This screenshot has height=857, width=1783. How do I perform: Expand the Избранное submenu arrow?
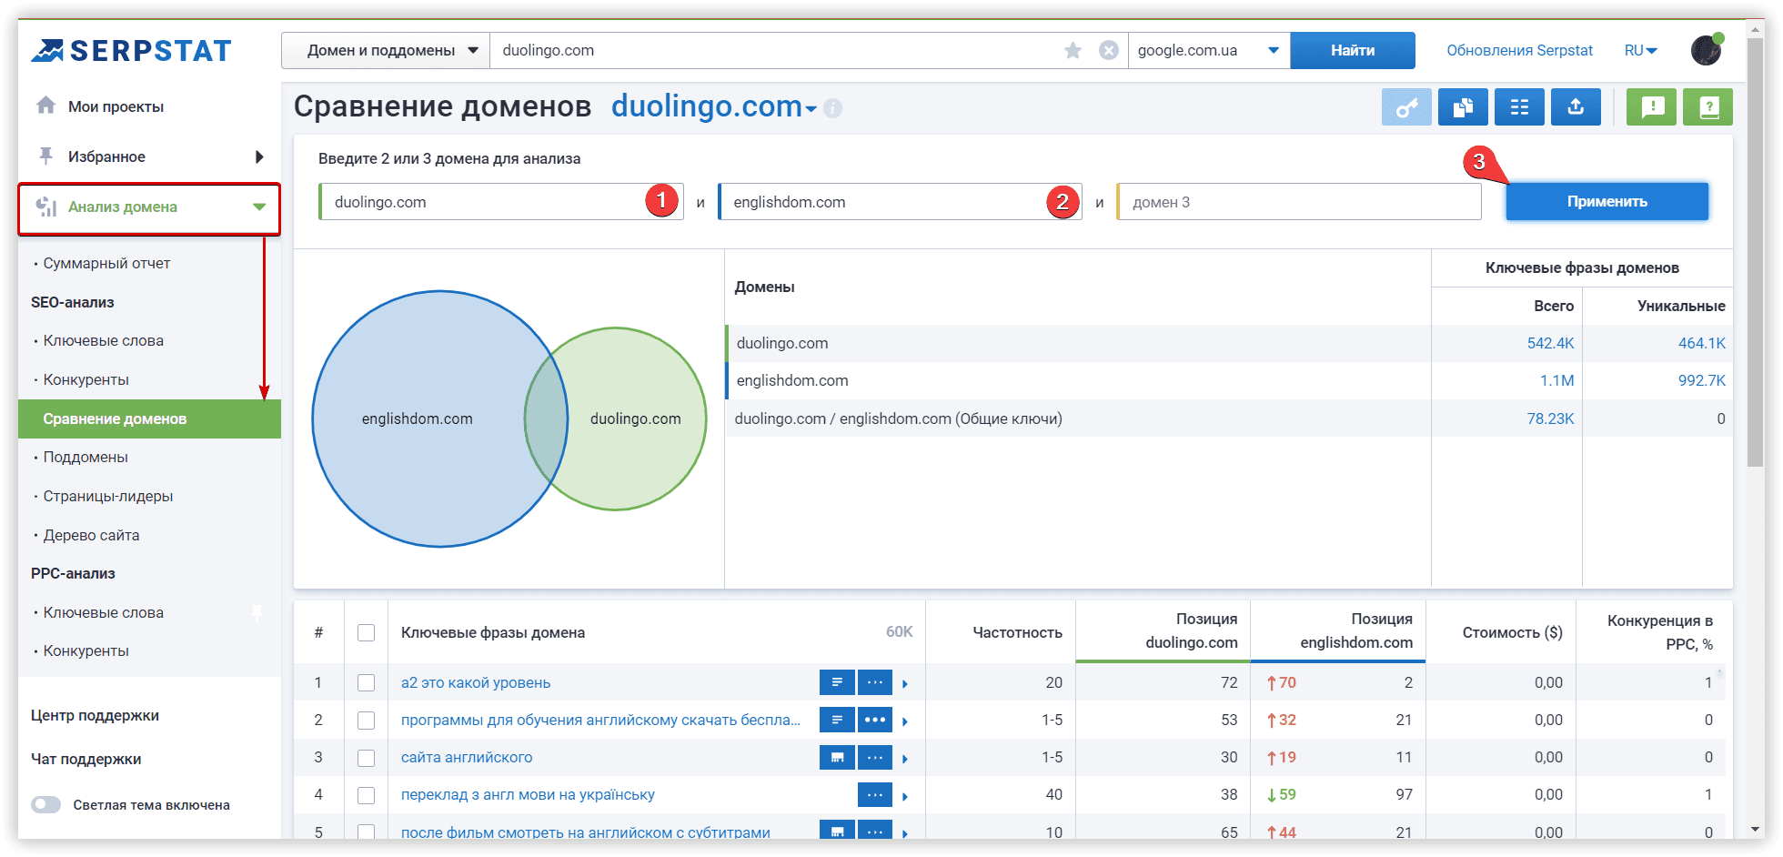tap(259, 156)
